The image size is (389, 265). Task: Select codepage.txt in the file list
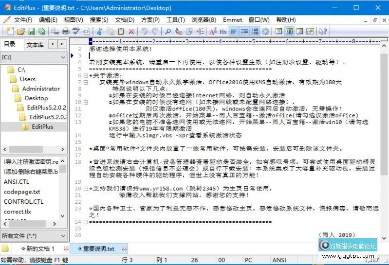coord(22,192)
